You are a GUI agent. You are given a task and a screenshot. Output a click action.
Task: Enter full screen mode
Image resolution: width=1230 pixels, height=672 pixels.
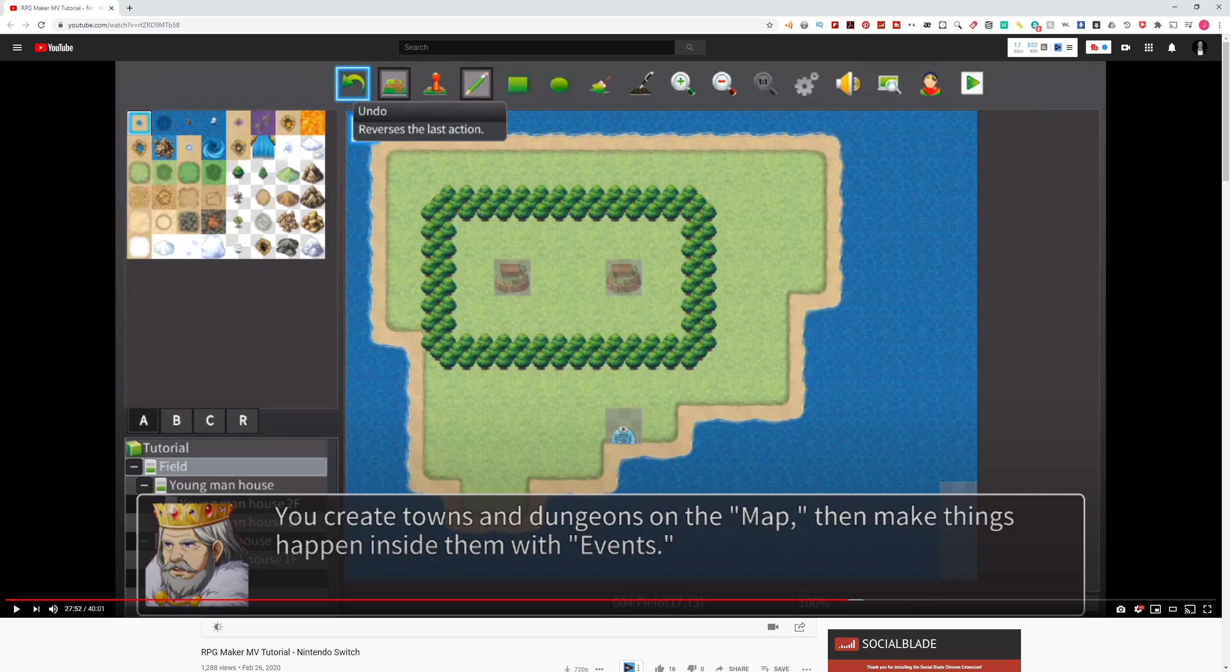1207,609
